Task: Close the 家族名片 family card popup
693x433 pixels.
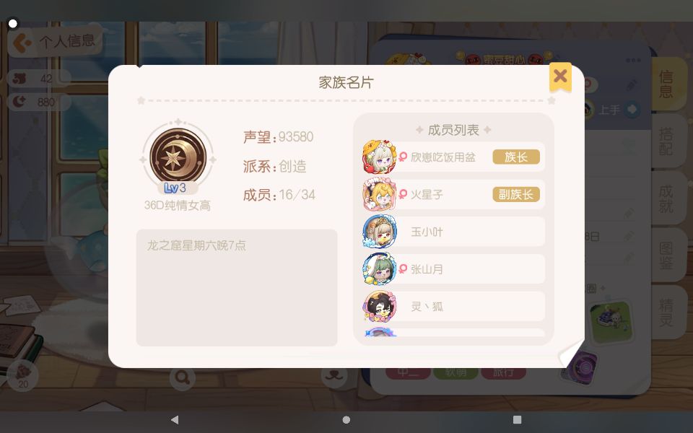Action: 560,77
